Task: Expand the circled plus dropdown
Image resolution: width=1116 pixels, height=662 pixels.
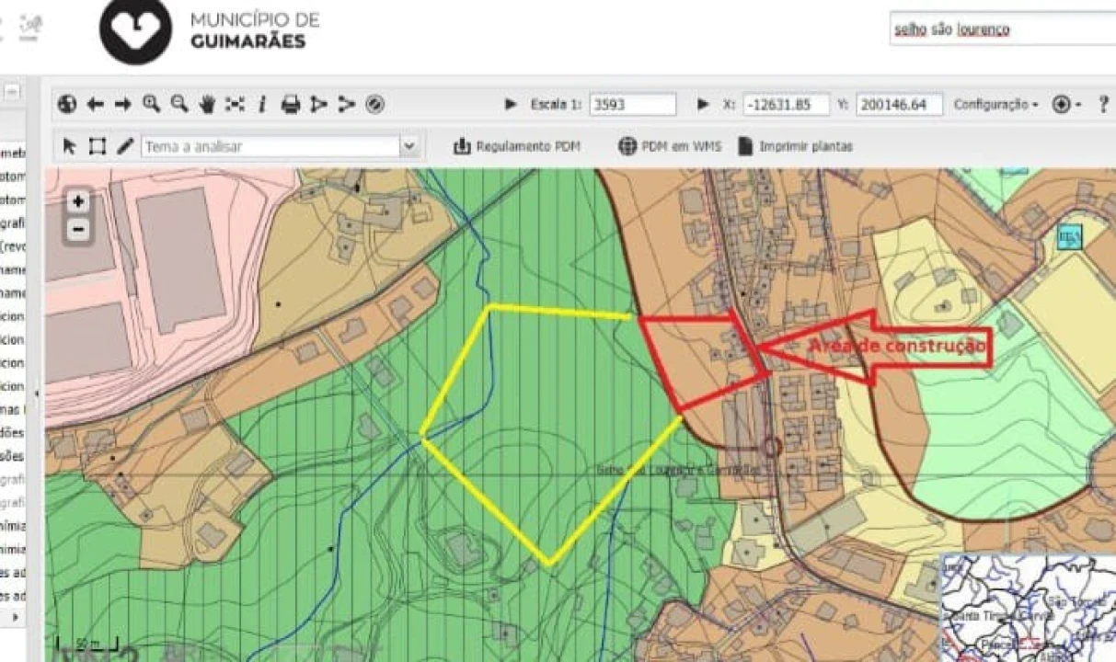Action: 1066,104
